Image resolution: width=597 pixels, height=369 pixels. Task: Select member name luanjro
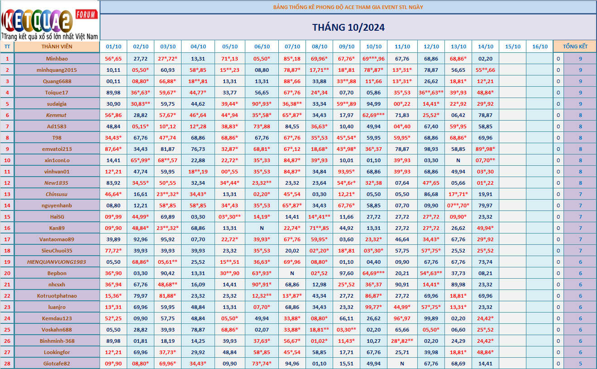pyautogui.click(x=57, y=307)
